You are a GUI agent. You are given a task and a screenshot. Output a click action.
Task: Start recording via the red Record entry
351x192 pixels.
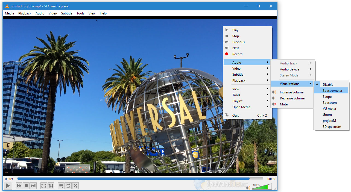(248, 54)
